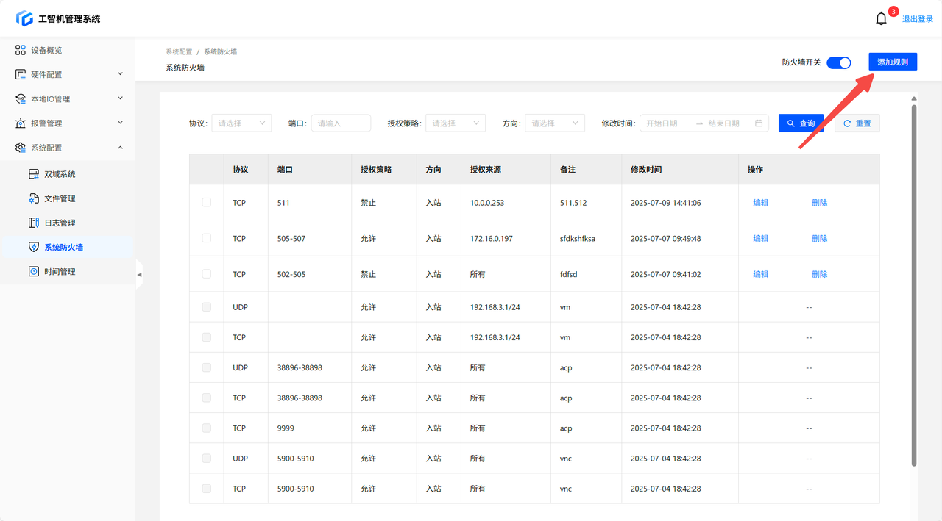Click the calendar icon in date range field
This screenshot has width=942, height=521.
(759, 123)
